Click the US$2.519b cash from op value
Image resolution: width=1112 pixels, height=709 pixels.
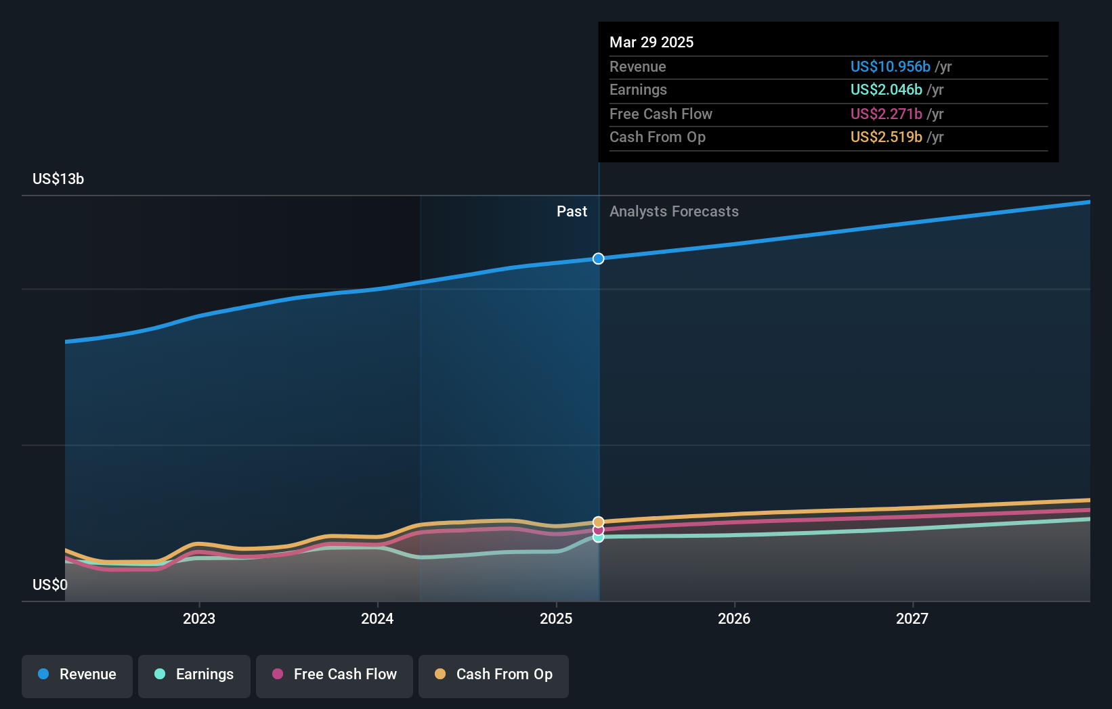[886, 137]
